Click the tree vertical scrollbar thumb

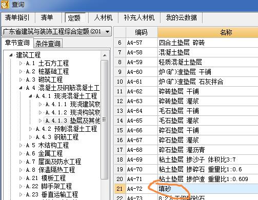point(105,119)
